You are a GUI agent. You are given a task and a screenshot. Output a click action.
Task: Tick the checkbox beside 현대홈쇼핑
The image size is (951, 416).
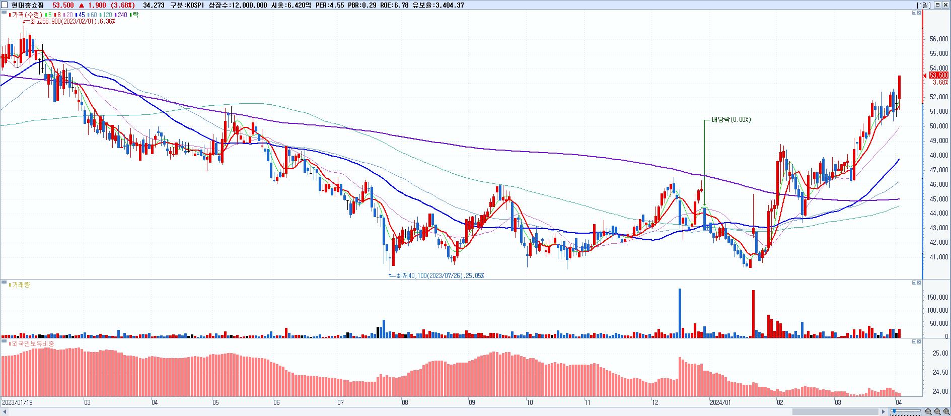(x=5, y=5)
